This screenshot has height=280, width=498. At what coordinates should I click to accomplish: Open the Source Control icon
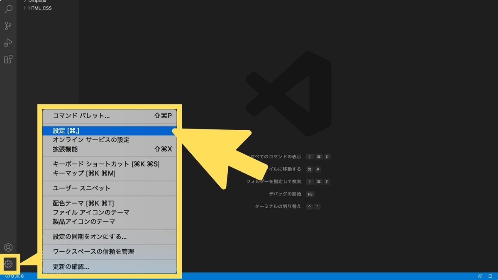coord(8,26)
